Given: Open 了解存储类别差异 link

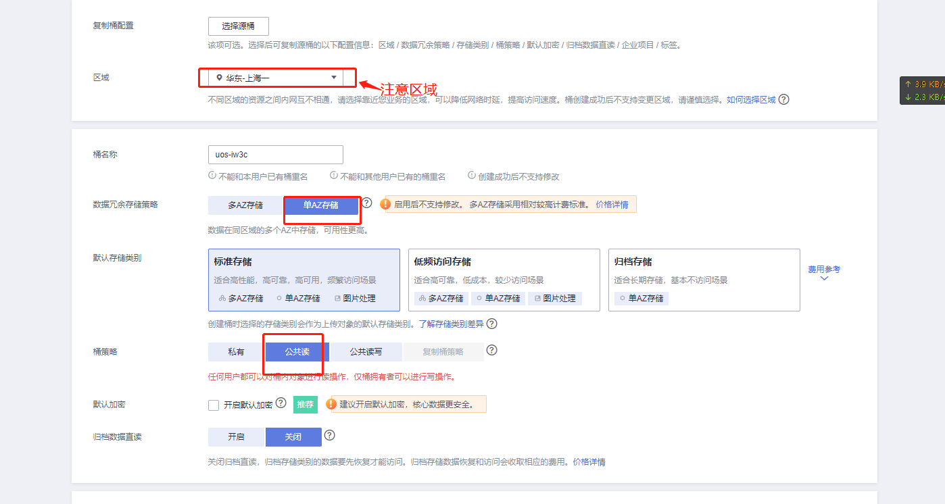Looking at the screenshot, I should (452, 324).
